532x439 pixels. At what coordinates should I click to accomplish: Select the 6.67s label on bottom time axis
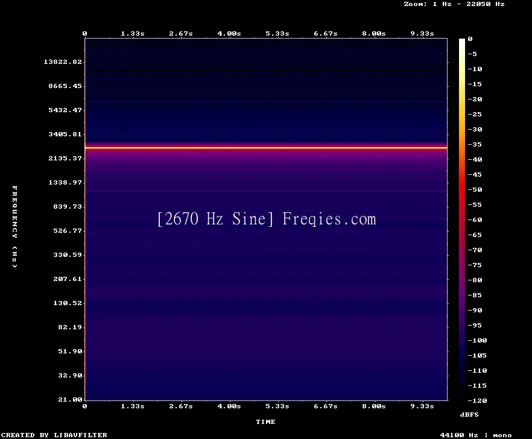pyautogui.click(x=325, y=406)
